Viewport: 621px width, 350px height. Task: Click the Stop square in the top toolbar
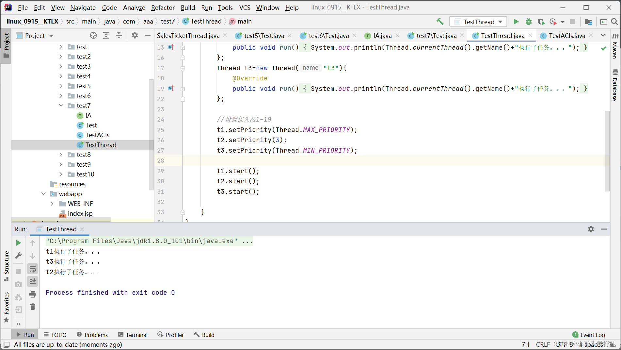[572, 22]
